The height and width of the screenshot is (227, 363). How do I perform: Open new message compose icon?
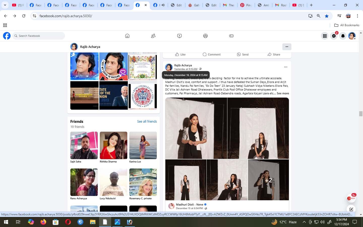click(351, 209)
